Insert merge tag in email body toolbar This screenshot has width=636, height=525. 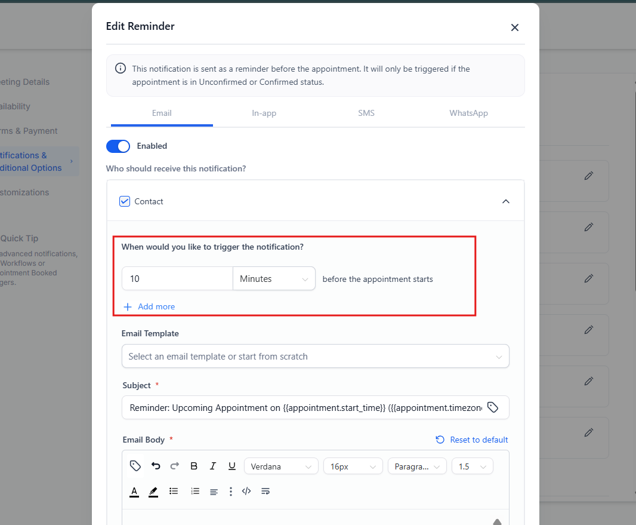[135, 466]
